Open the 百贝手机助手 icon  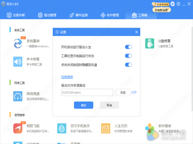[62, 128]
